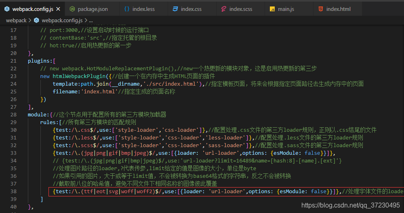Viewport: 404px width, 213px height.
Task: Click the JS icon on main.js tab
Action: coord(272,9)
